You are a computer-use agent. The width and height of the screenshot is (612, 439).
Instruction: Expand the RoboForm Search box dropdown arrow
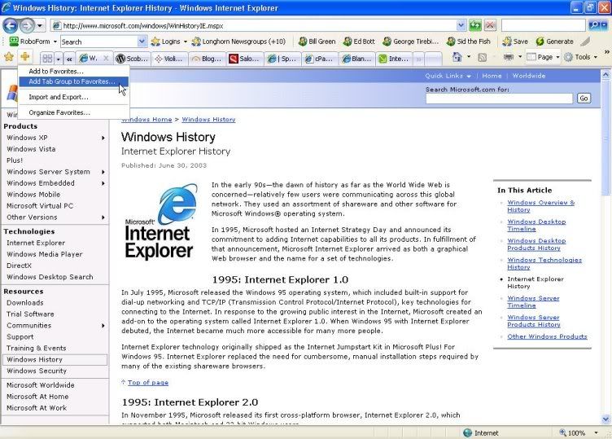(x=142, y=42)
